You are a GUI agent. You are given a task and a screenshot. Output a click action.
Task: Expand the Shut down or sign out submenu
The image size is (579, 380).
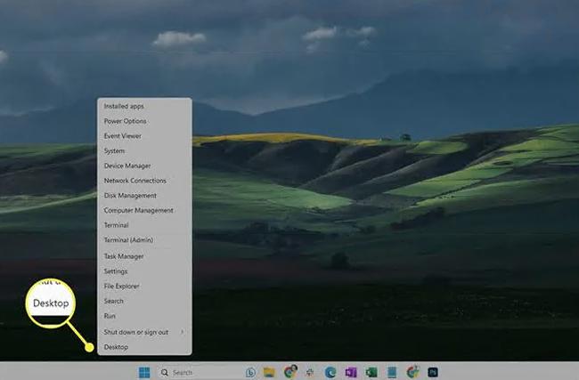click(x=144, y=332)
